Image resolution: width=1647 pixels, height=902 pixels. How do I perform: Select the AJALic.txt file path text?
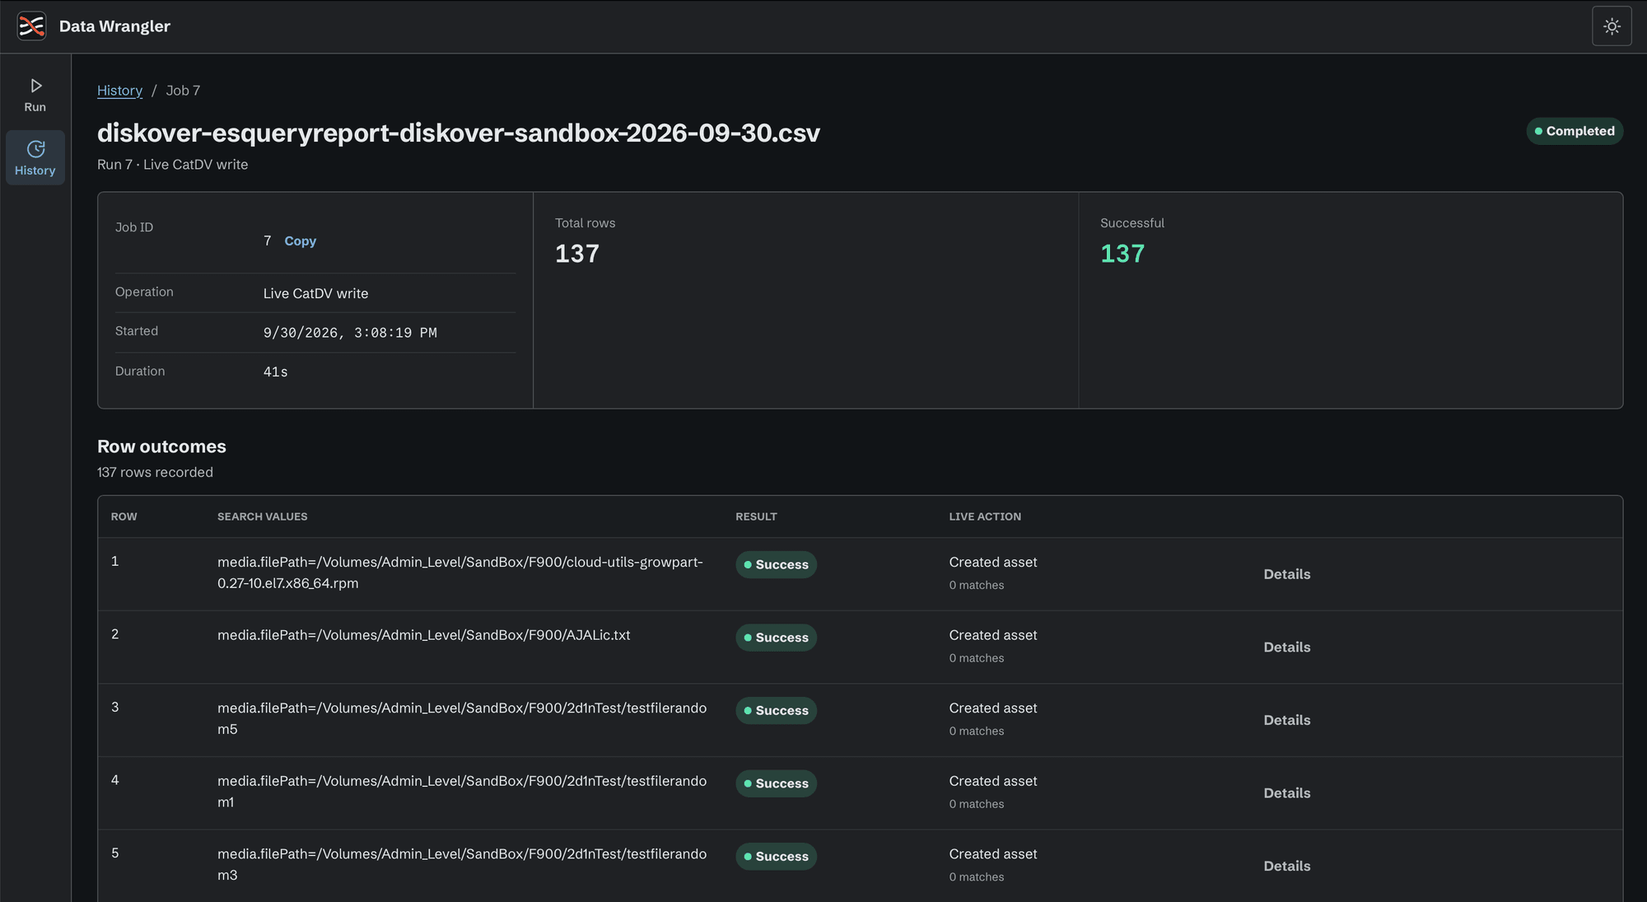424,635
